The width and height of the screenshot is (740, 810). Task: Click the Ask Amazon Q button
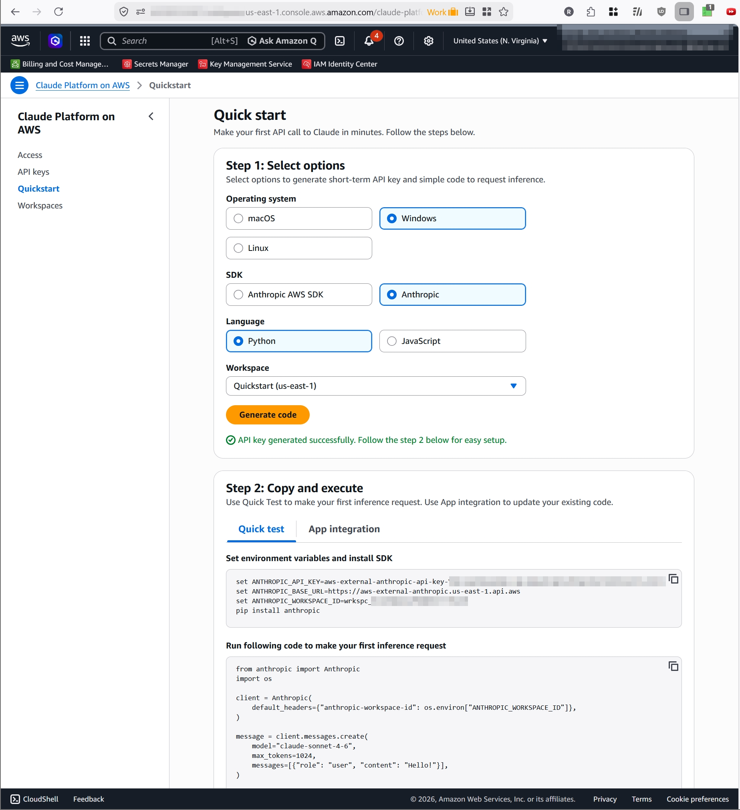tap(282, 40)
